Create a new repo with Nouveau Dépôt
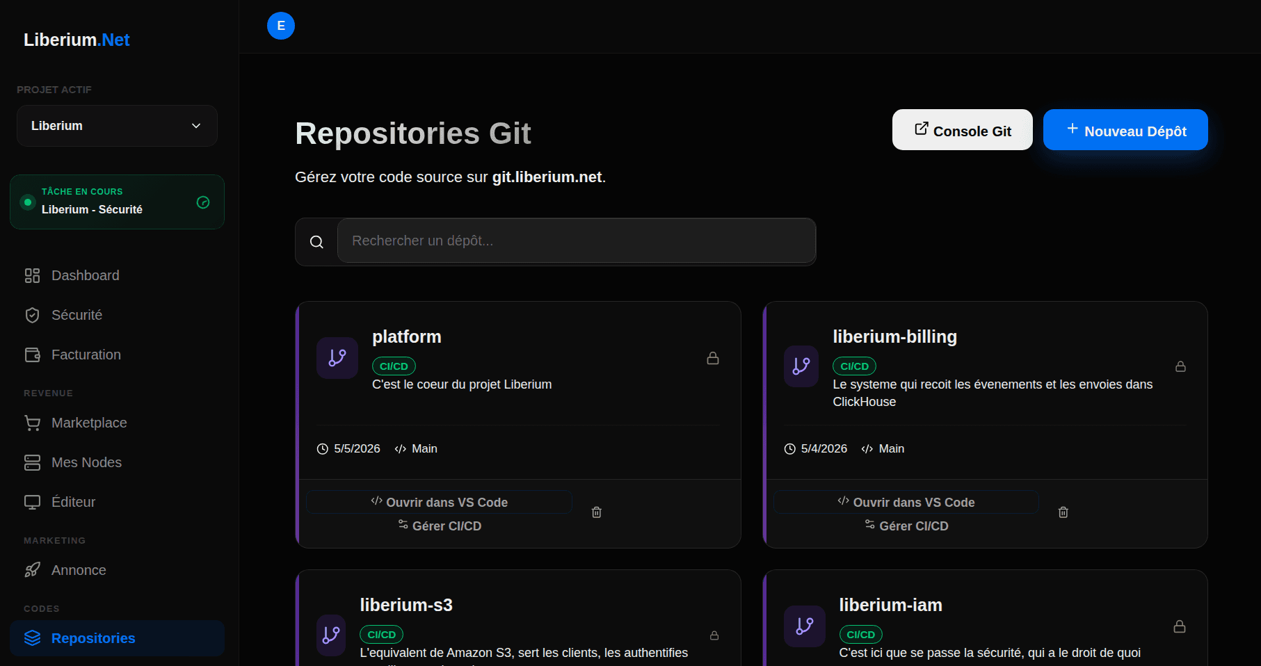Image resolution: width=1261 pixels, height=666 pixels. pyautogui.click(x=1125, y=130)
